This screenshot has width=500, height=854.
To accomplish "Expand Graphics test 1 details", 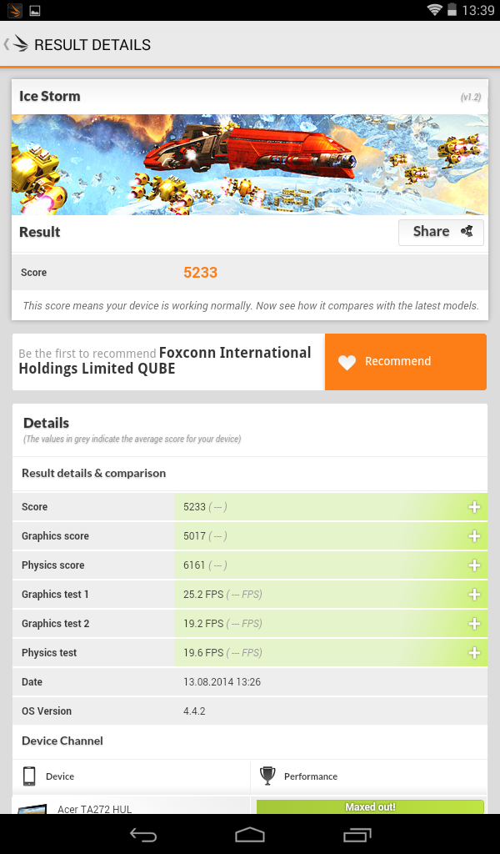I will (x=474, y=594).
